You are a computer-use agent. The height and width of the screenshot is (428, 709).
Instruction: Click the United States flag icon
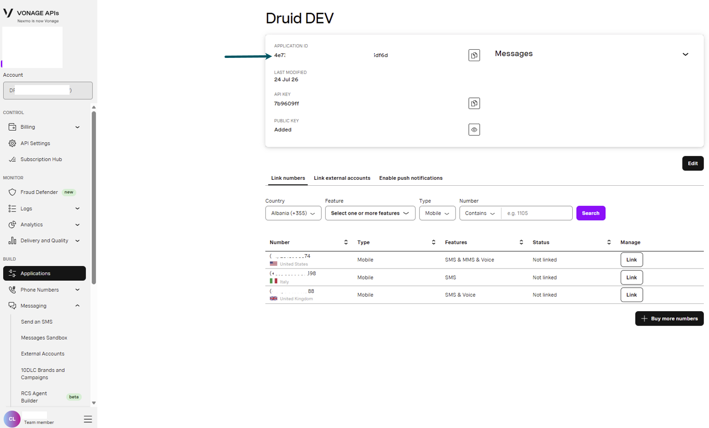point(274,264)
